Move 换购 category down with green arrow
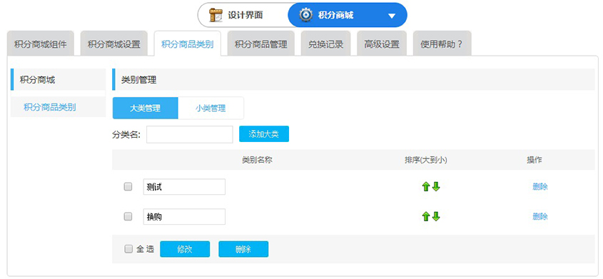 436,217
